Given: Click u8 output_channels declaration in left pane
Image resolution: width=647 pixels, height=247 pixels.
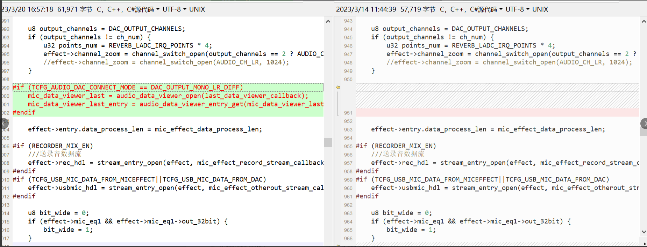Looking at the screenshot, I should [x=107, y=29].
